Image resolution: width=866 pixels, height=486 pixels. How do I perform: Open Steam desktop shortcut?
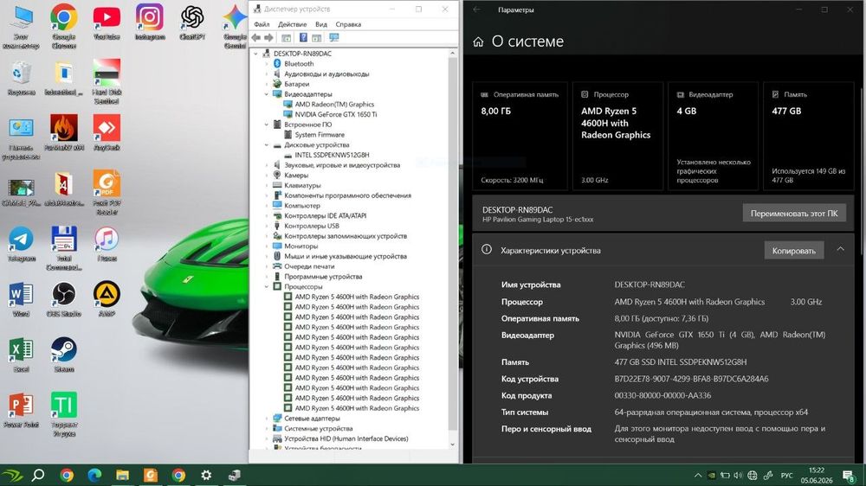(63, 355)
